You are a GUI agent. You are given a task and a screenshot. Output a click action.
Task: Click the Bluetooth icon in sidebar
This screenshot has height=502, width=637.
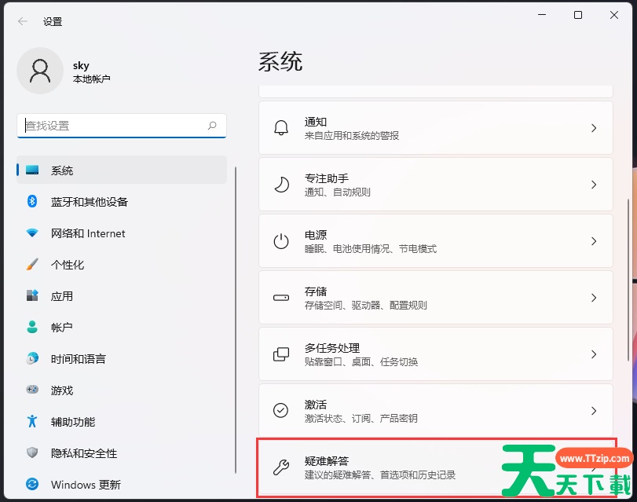click(x=32, y=201)
